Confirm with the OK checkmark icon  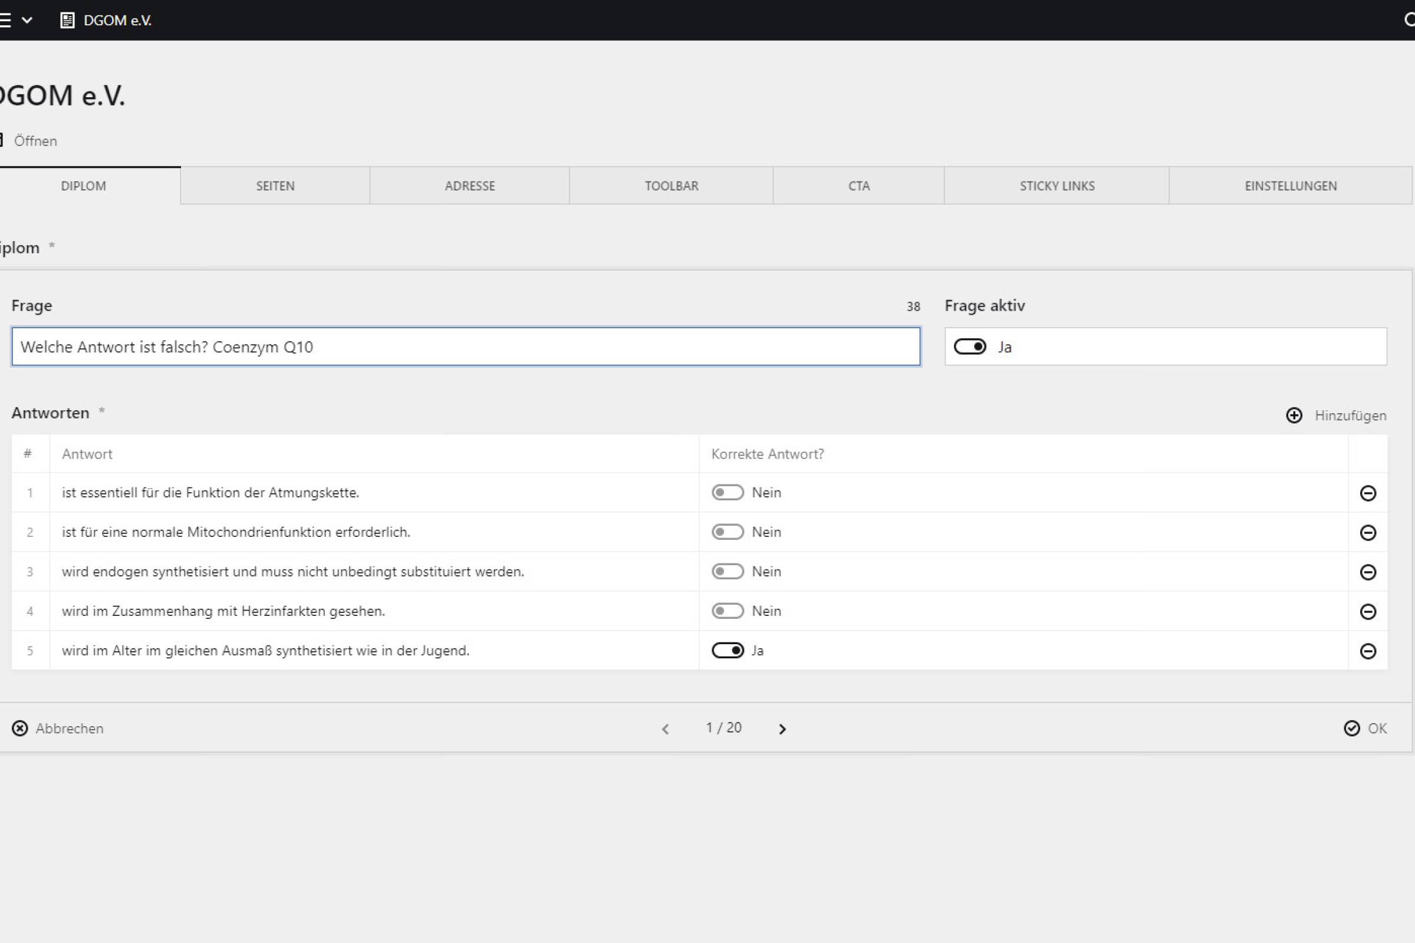click(1351, 728)
